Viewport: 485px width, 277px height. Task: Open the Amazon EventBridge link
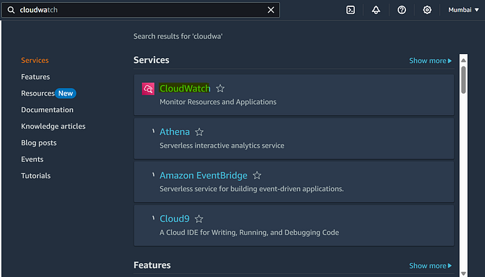pos(203,175)
